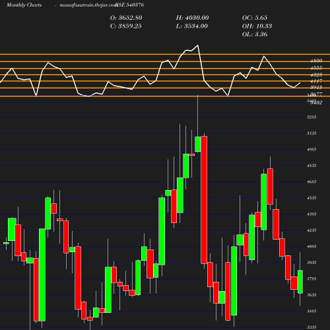Click the price axis label "4535"

[x=312, y=198]
